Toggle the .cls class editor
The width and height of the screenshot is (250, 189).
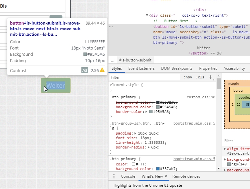200,77
